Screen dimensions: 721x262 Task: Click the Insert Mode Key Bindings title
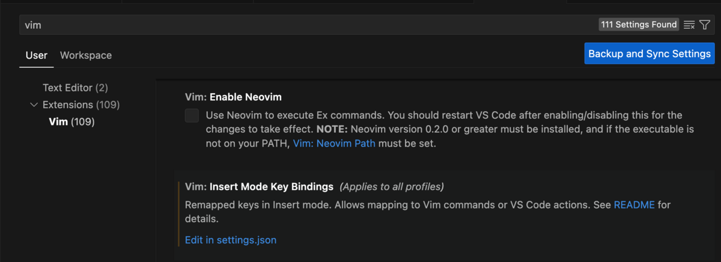(x=259, y=186)
